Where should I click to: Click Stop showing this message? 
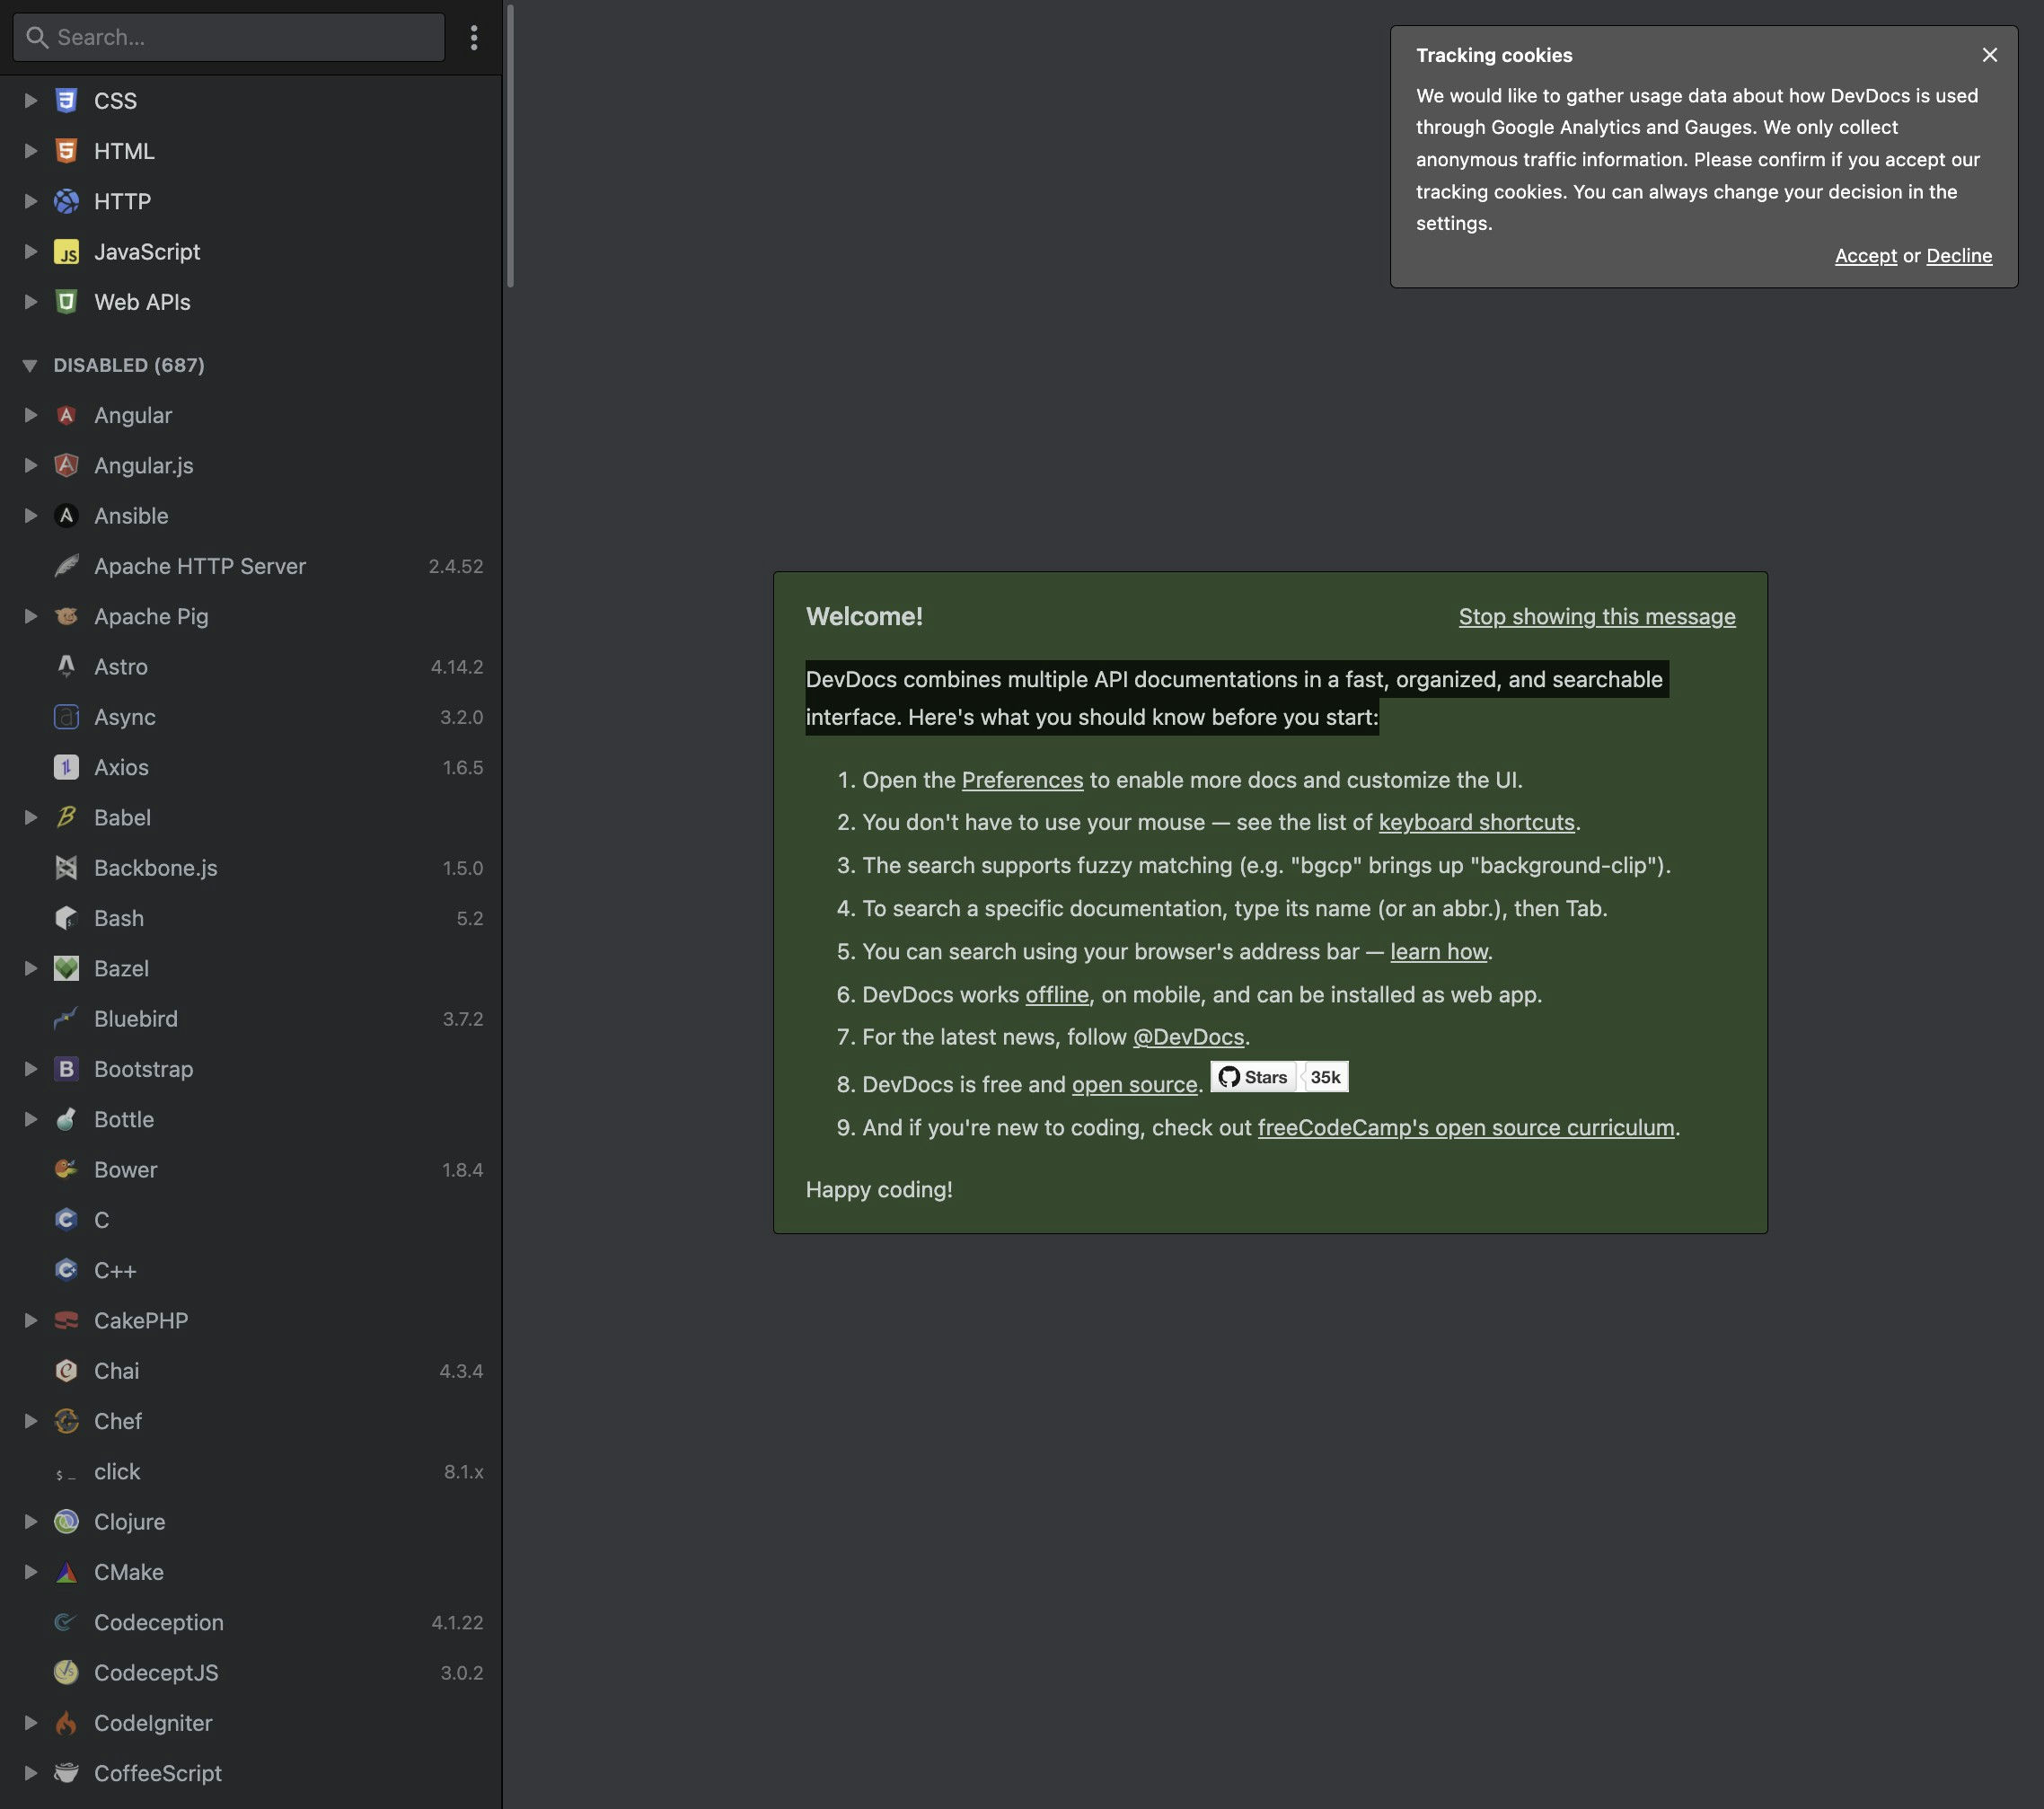pos(1597,617)
